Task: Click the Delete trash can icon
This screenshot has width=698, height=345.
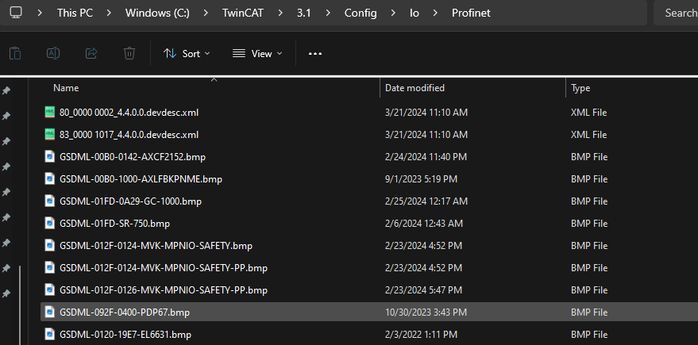Action: pos(129,53)
